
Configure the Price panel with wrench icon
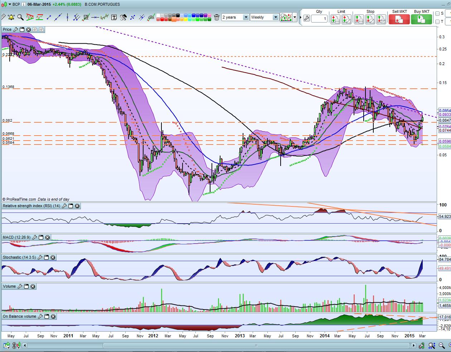click(x=15, y=29)
